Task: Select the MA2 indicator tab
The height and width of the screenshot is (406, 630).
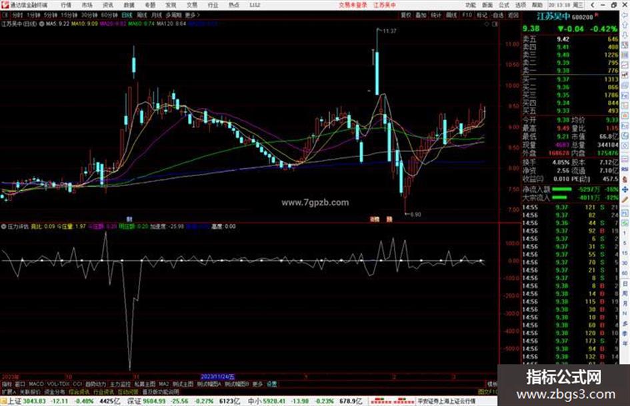Action: pyautogui.click(x=163, y=384)
